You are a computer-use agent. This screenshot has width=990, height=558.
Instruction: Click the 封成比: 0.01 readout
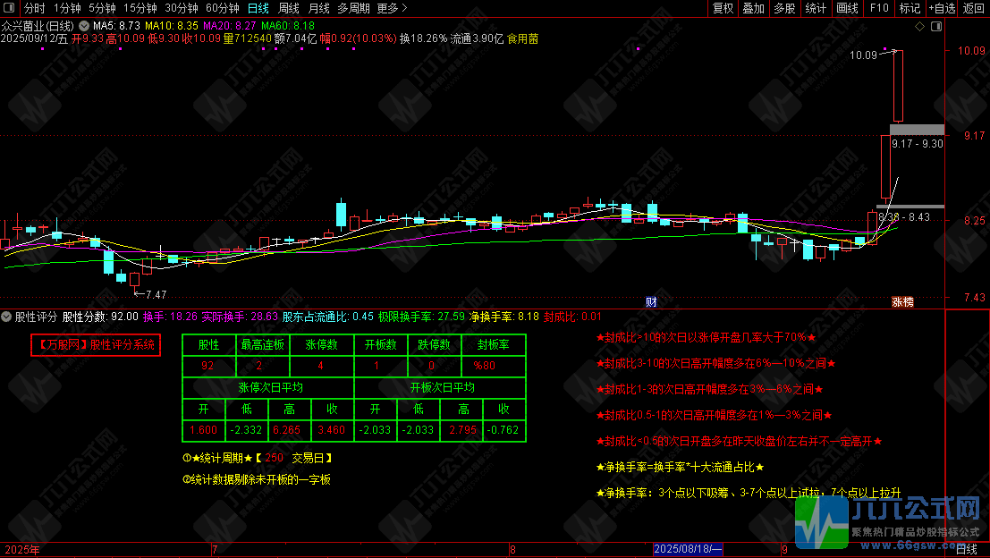point(572,317)
